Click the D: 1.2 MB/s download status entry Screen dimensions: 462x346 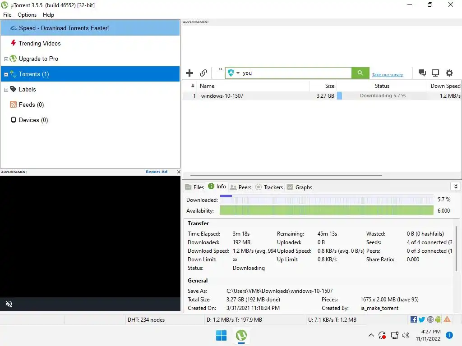(x=234, y=320)
